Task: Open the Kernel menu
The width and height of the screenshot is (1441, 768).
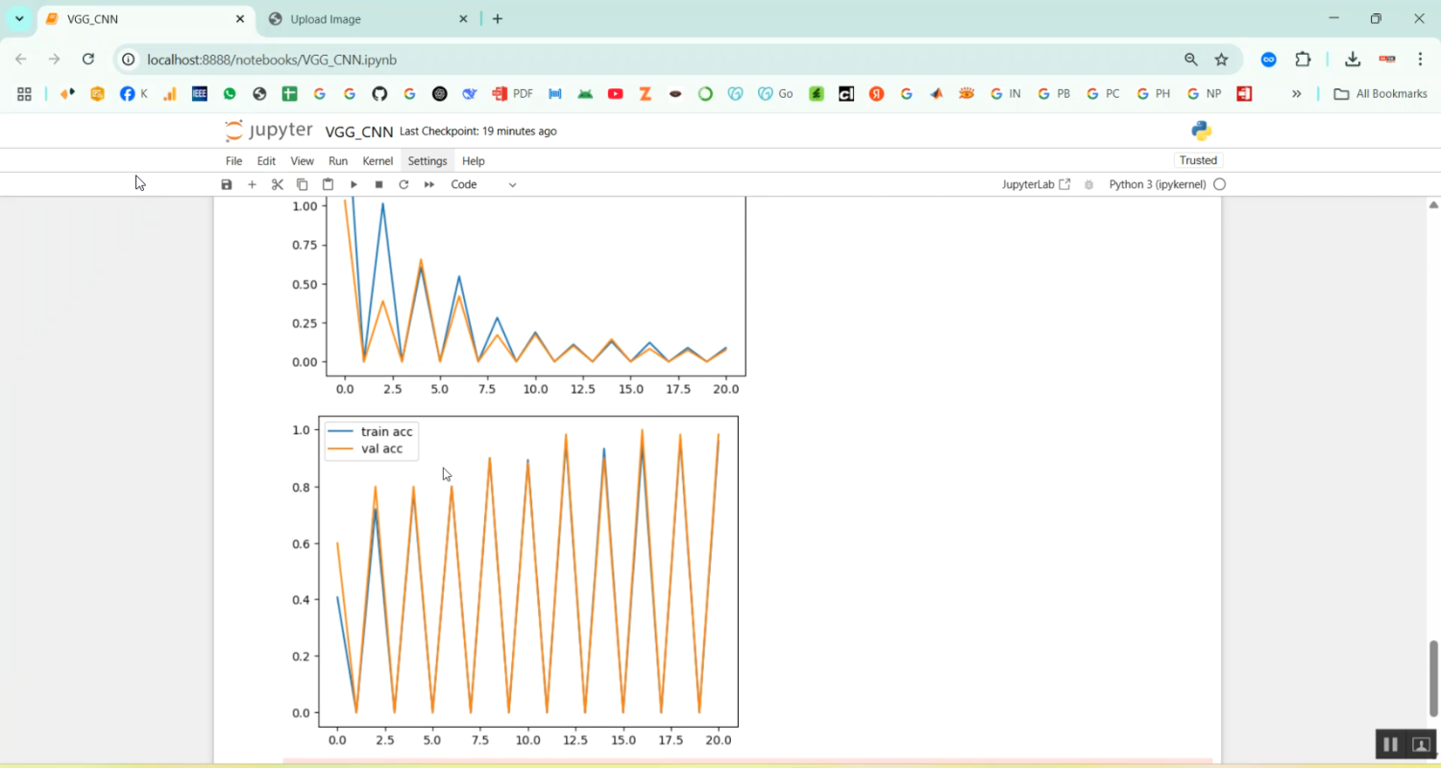Action: point(378,161)
